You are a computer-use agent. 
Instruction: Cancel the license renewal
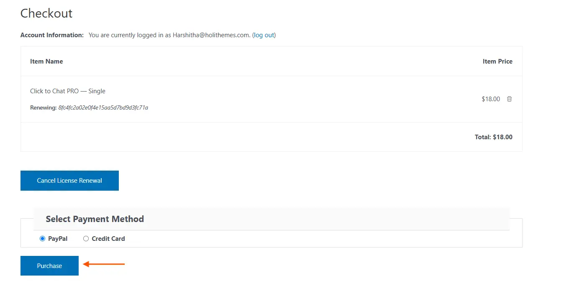click(69, 181)
